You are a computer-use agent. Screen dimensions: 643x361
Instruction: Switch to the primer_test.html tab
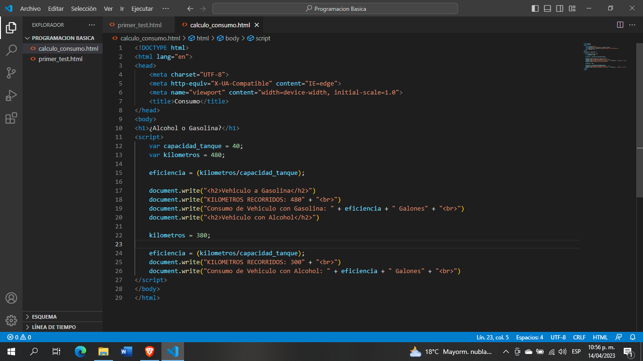pyautogui.click(x=139, y=25)
